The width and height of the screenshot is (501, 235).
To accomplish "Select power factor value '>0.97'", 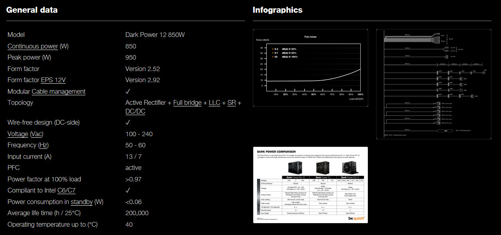I will click(x=134, y=179).
